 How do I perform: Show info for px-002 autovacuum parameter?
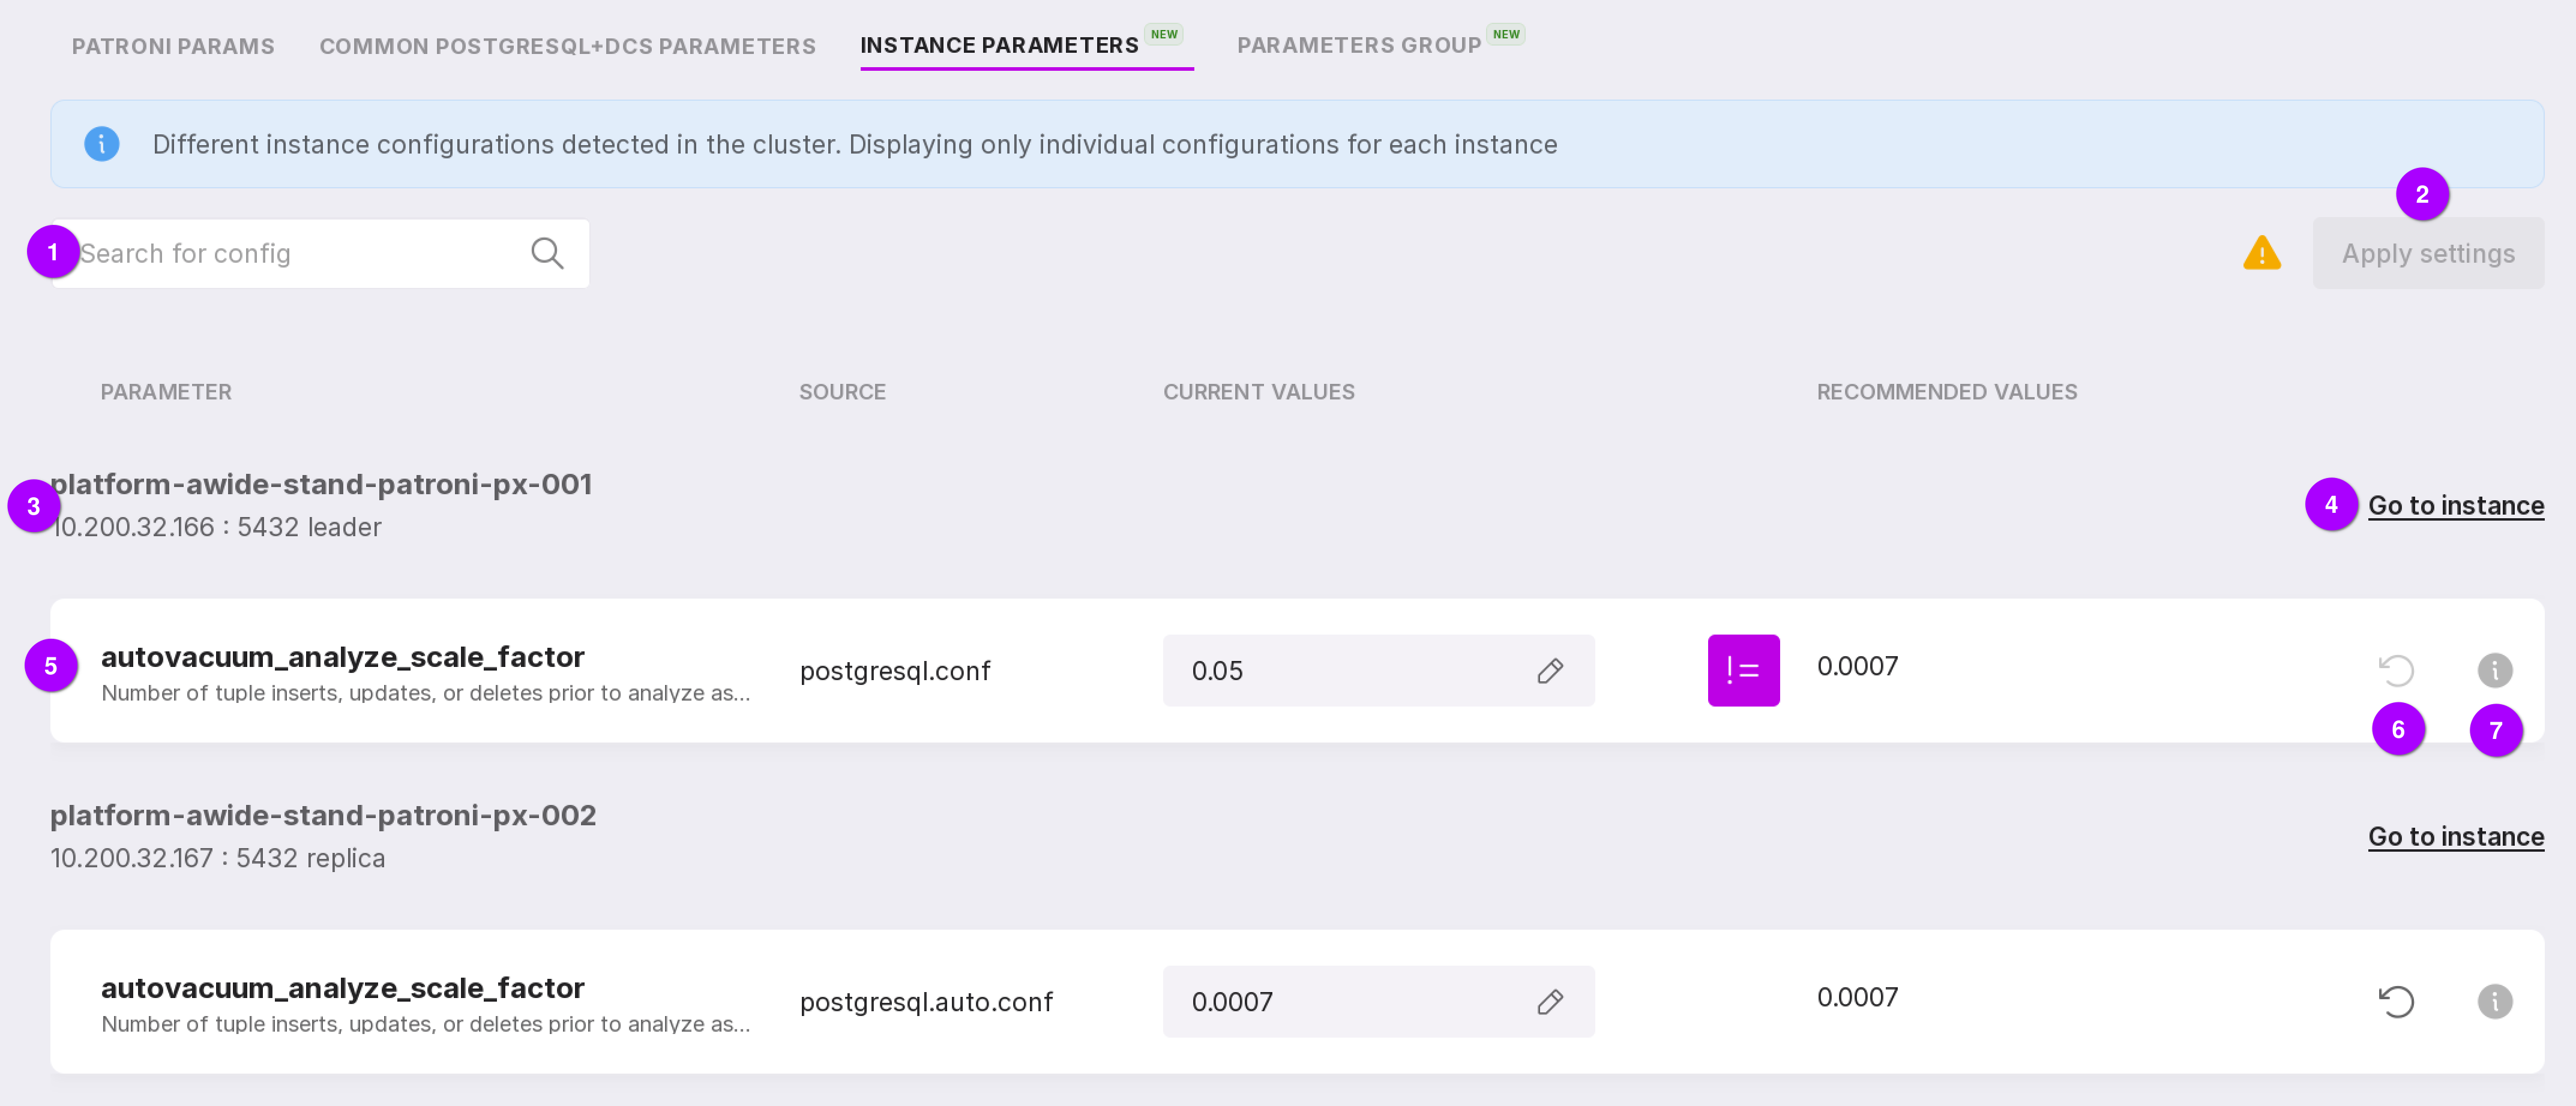[2494, 1001]
